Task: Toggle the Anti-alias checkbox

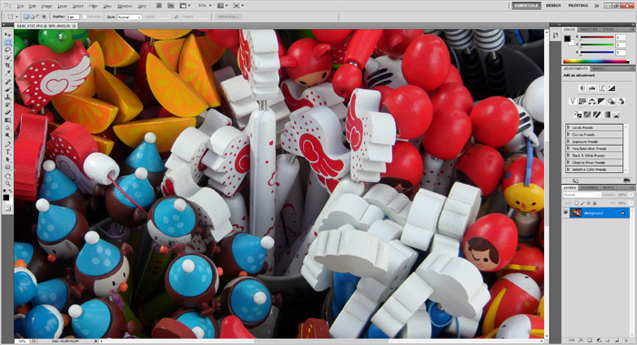Action: click(x=85, y=16)
